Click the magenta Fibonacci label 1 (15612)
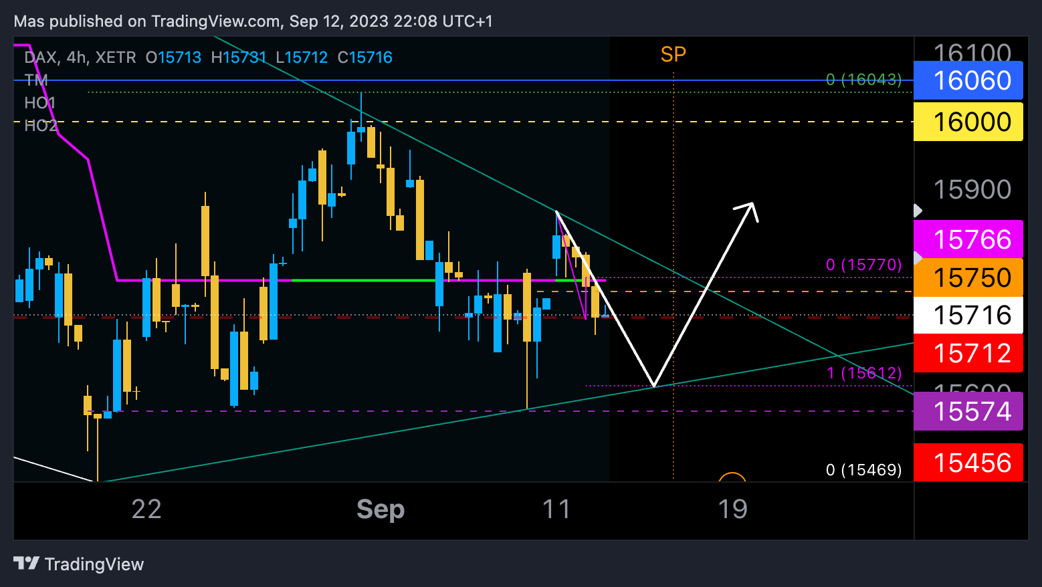Screen dimensions: 1042x587 (864, 373)
